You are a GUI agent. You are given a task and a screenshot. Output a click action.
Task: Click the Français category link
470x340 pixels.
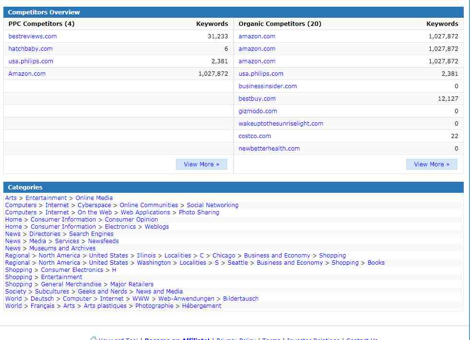pyautogui.click(x=43, y=306)
